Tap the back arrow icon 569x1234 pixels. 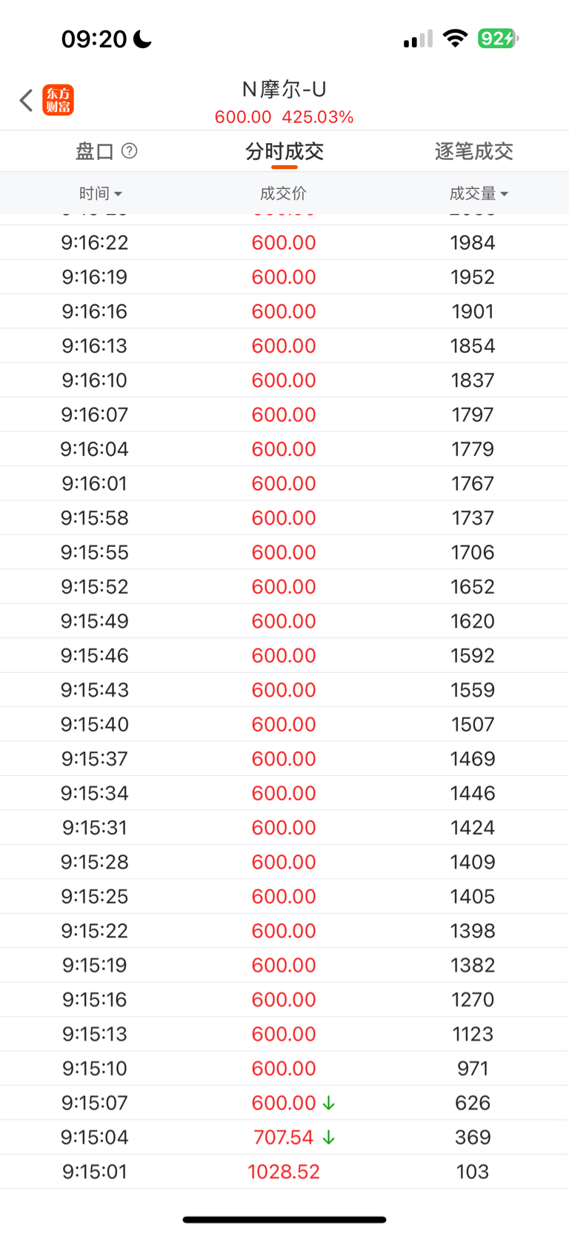pos(27,100)
